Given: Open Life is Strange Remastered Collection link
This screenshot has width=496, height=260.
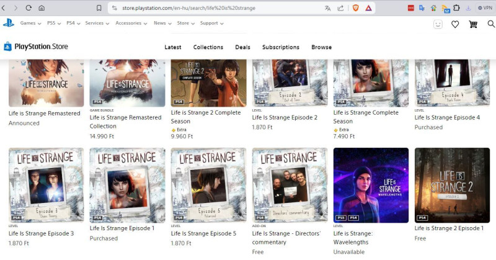Looking at the screenshot, I should pyautogui.click(x=125, y=122).
